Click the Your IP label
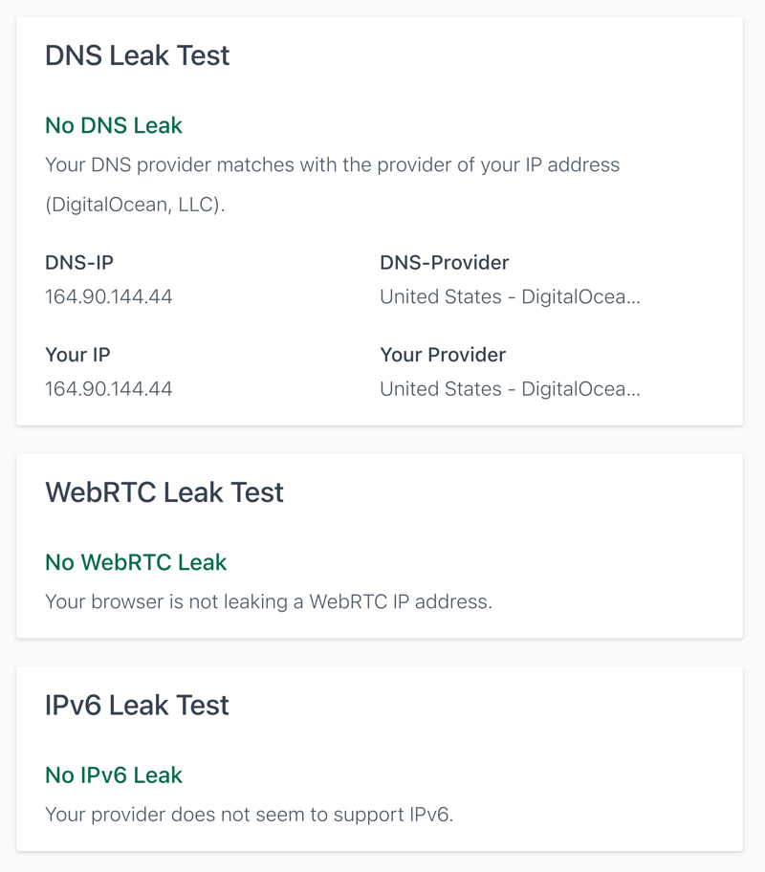 click(77, 355)
